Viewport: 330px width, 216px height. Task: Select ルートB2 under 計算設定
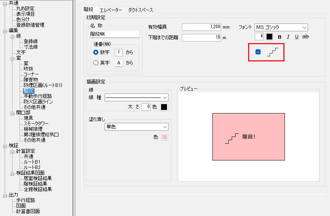click(32, 167)
